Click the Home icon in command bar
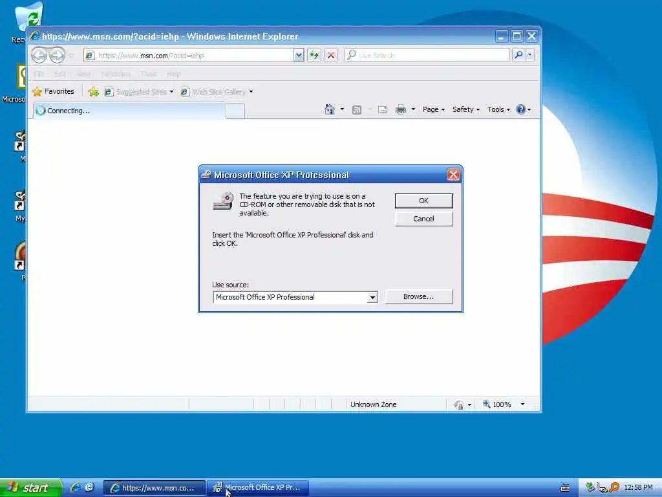 click(x=329, y=109)
